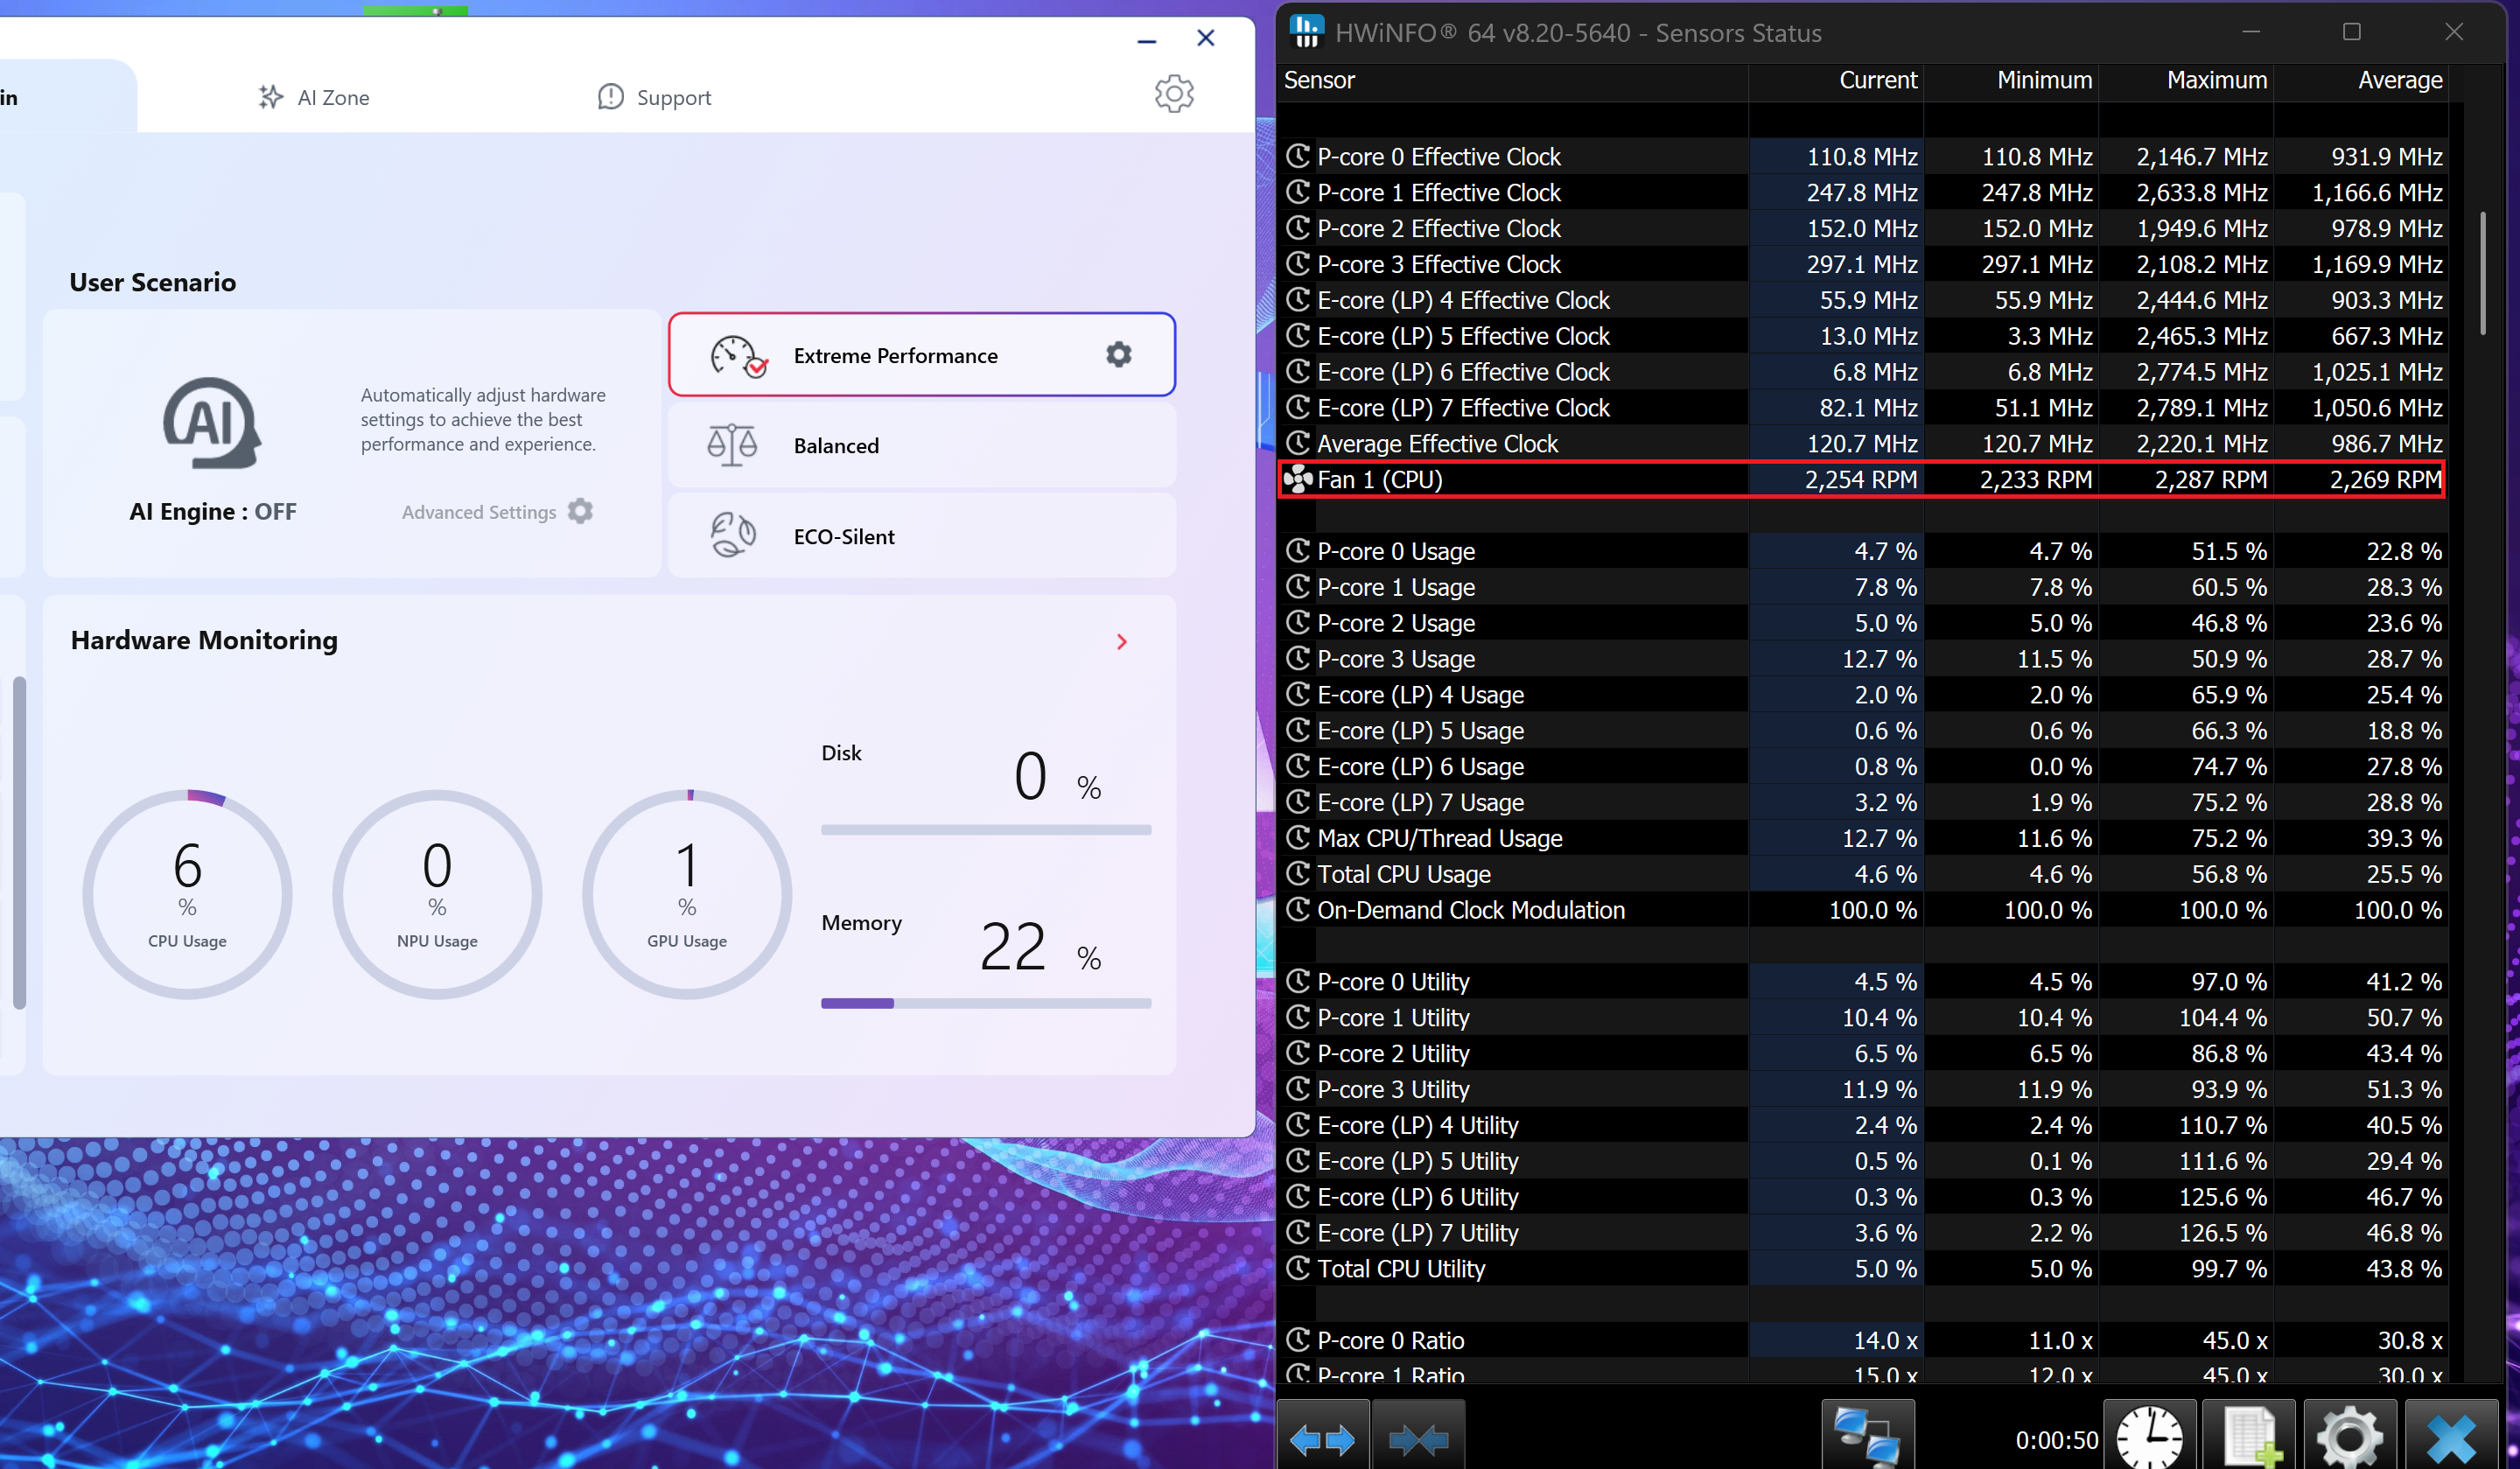The image size is (2520, 1469).
Task: Open Extreme Performance settings gear
Action: tap(1119, 354)
